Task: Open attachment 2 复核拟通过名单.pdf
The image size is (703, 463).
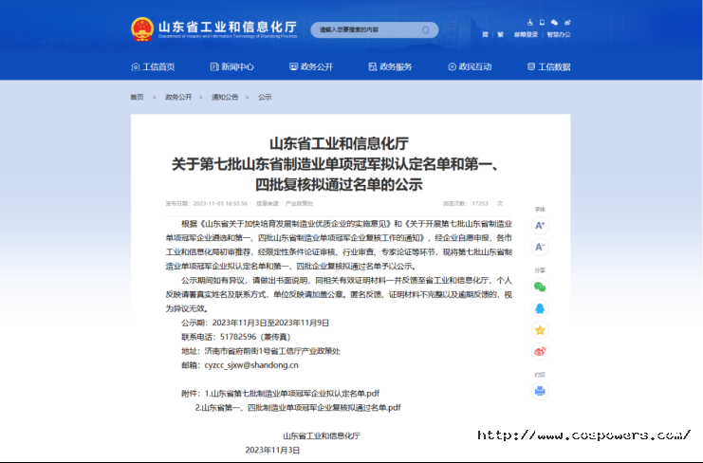Action: (297, 406)
